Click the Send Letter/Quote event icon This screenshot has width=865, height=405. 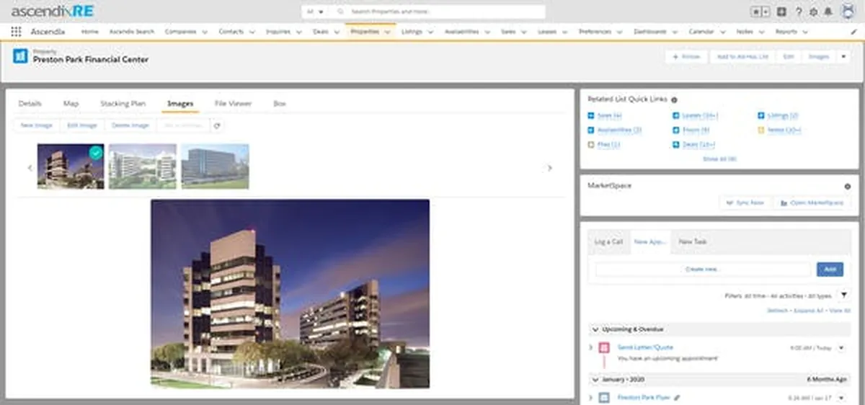click(604, 348)
